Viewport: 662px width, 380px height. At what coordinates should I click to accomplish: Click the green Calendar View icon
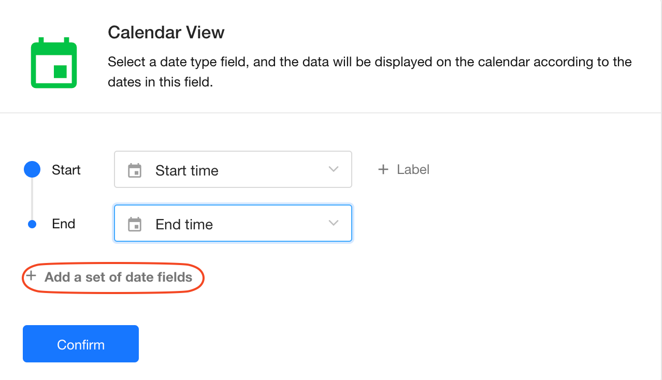point(54,63)
